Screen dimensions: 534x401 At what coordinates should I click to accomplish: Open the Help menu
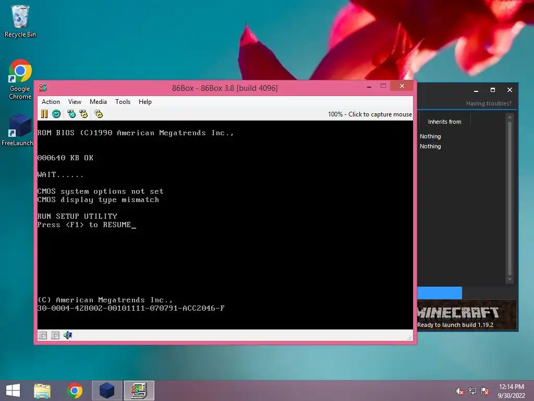click(x=145, y=102)
